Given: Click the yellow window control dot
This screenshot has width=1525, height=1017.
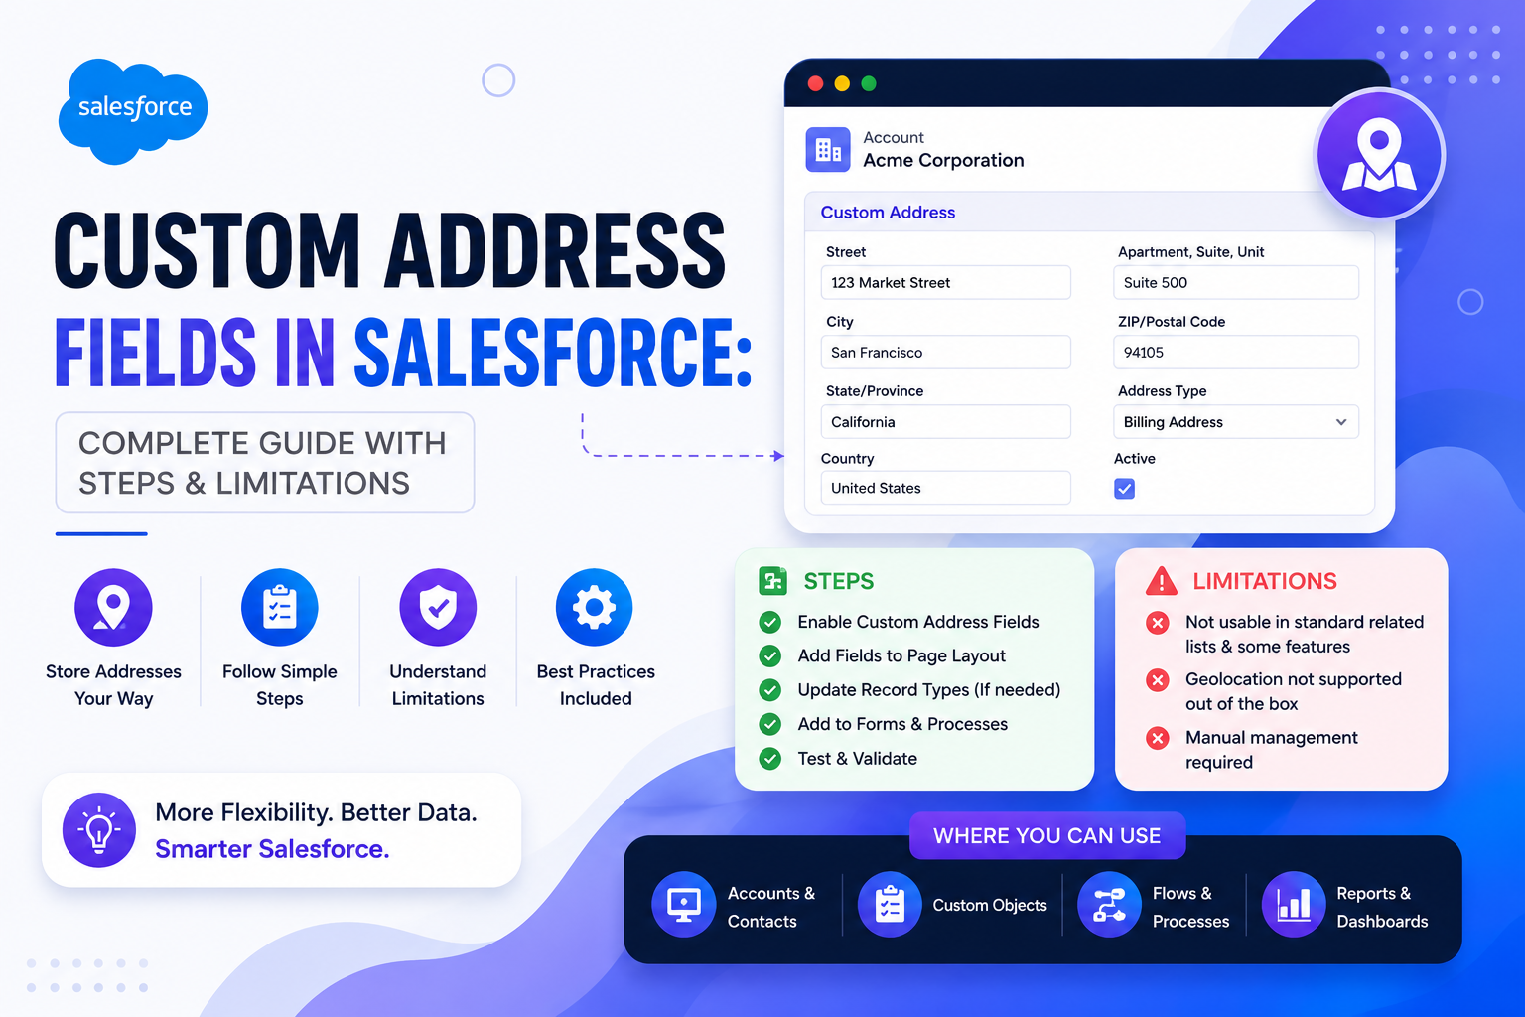Looking at the screenshot, I should pos(842,83).
